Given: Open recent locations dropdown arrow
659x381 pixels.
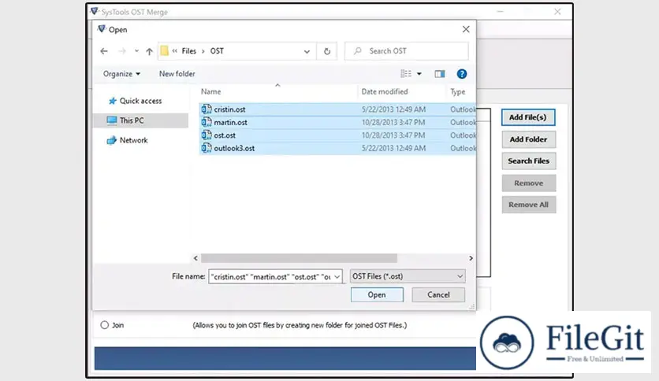Looking at the screenshot, I should point(136,51).
